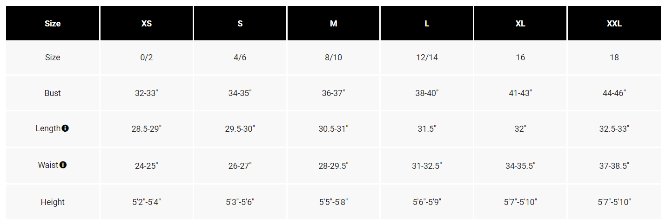Select the XL column header

pos(520,24)
